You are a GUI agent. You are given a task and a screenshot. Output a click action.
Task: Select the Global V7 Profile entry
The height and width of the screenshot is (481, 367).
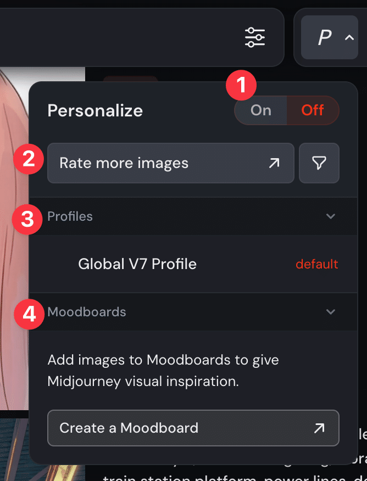click(x=193, y=264)
